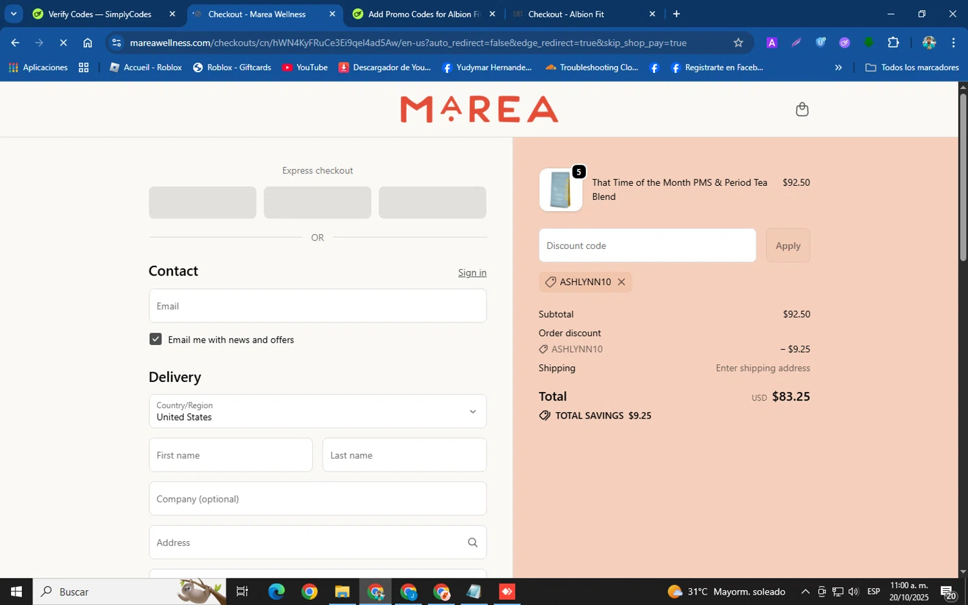Go back to the previous page

coord(15,43)
